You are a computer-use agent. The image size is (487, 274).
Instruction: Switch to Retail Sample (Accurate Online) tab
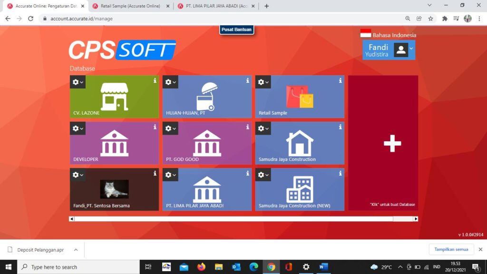pos(130,6)
